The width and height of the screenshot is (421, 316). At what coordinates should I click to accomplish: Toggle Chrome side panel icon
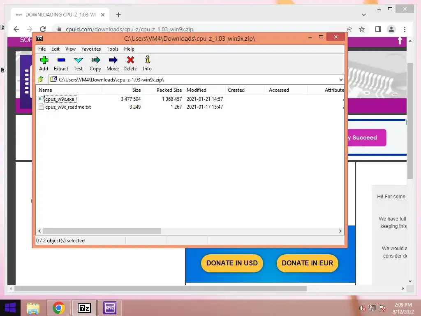click(378, 29)
